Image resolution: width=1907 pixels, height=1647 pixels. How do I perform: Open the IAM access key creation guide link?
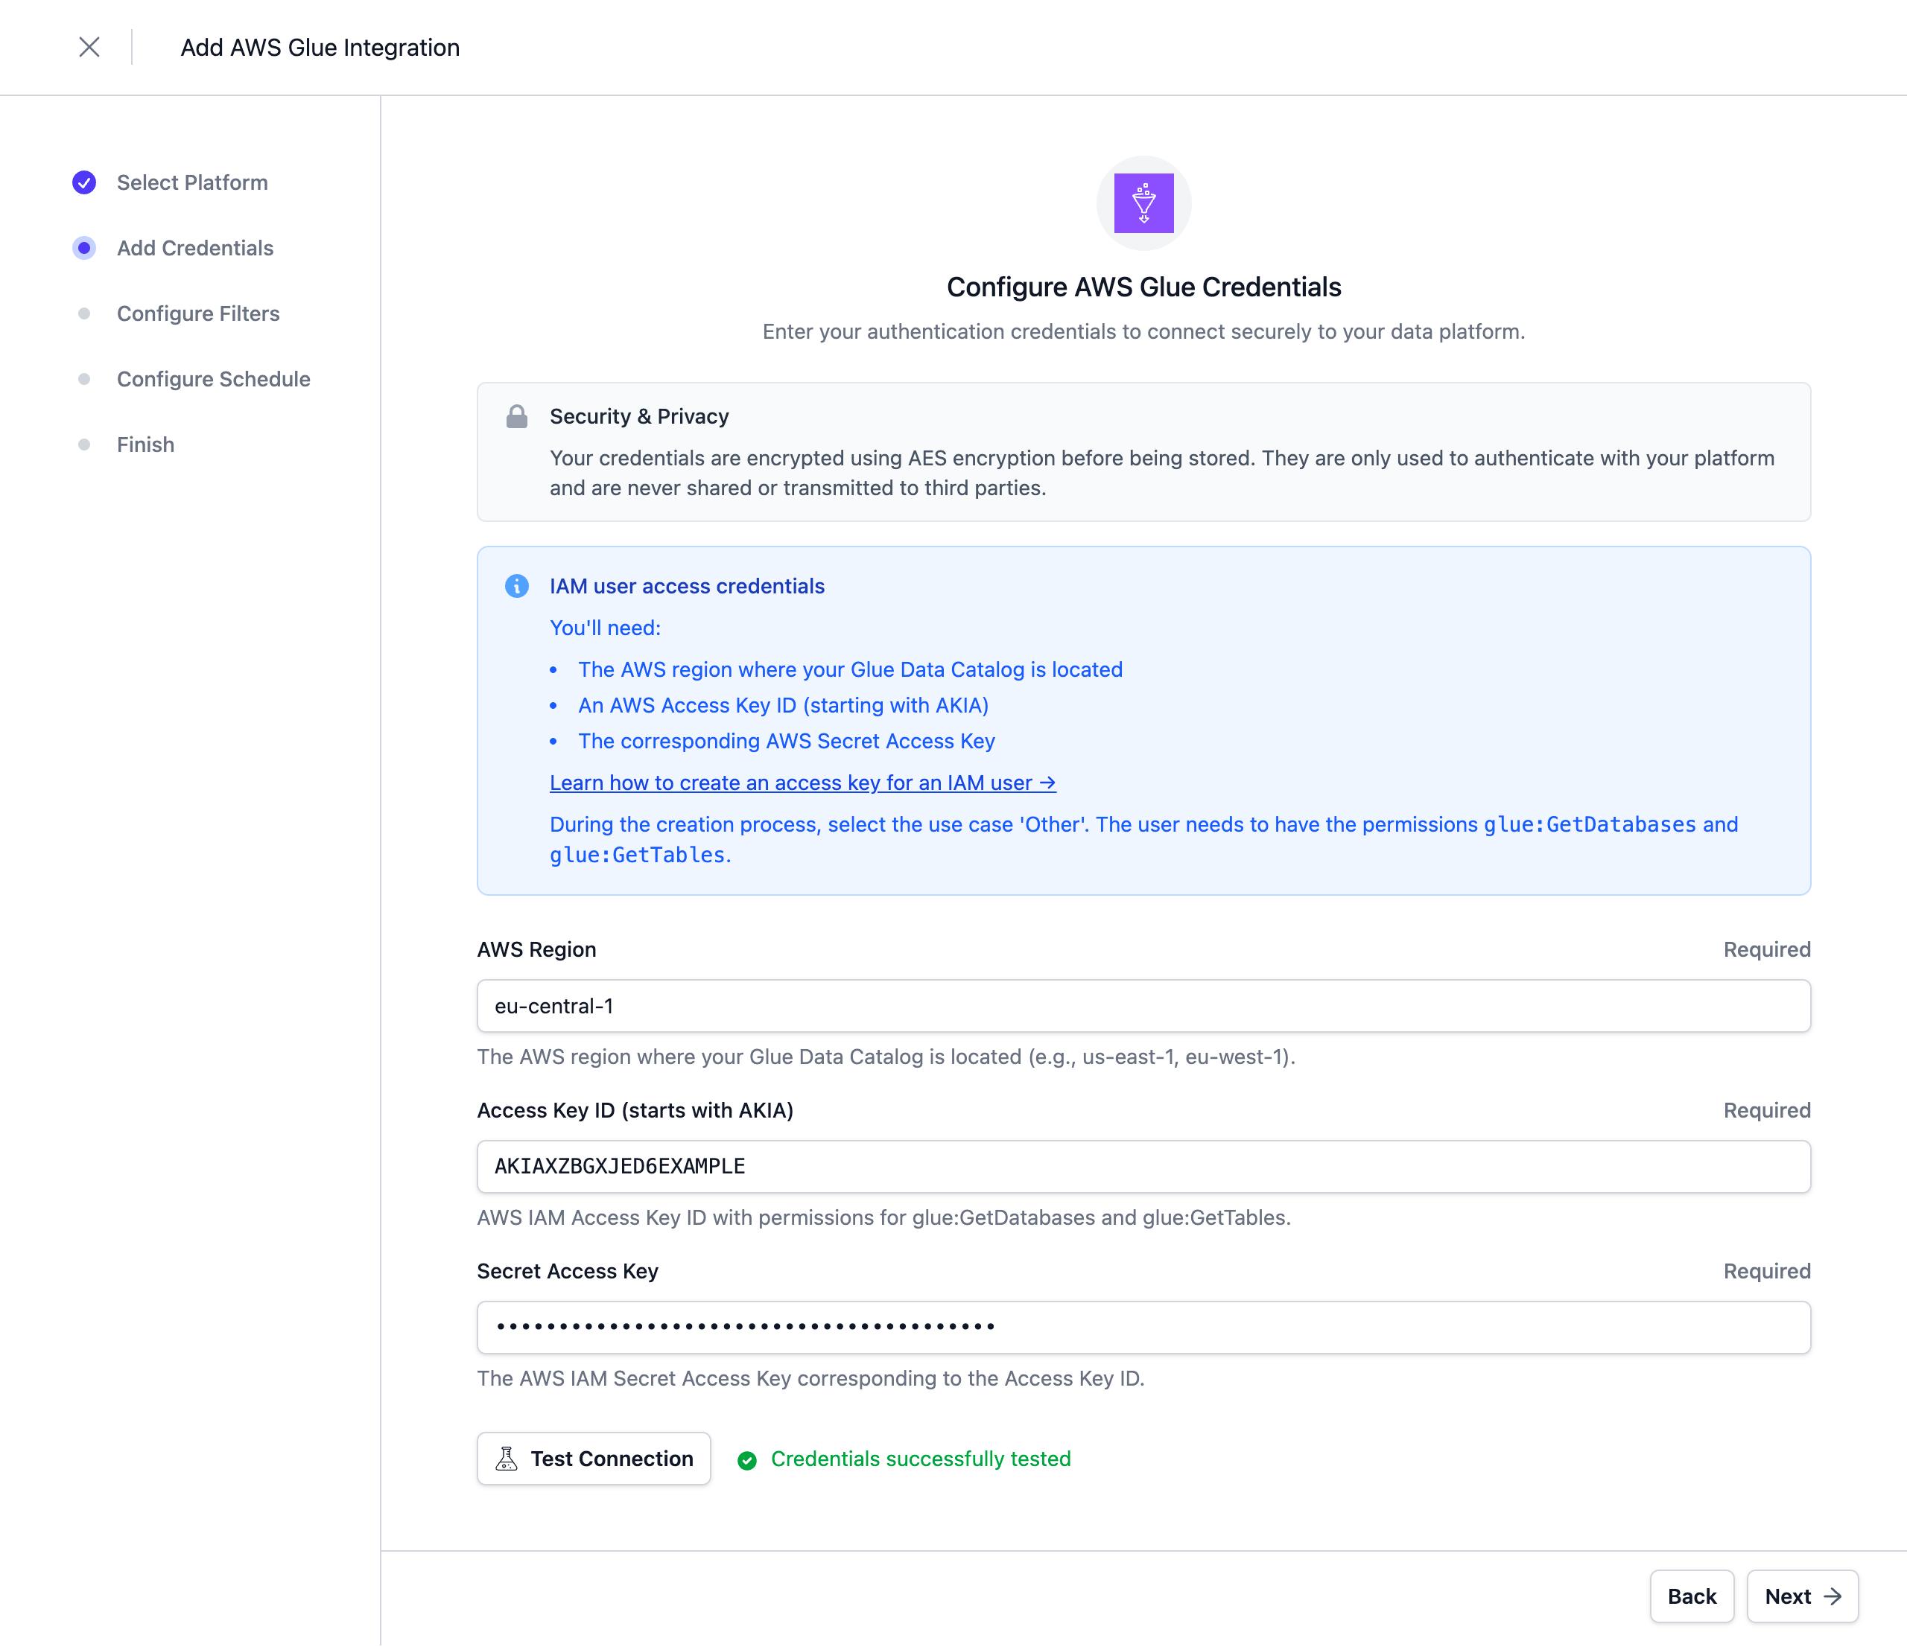[x=802, y=783]
